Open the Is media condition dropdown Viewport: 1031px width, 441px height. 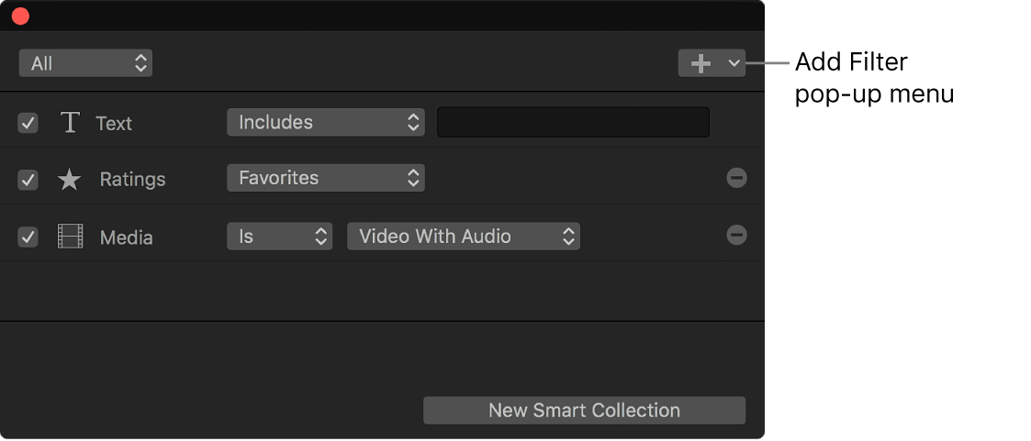[x=279, y=237]
